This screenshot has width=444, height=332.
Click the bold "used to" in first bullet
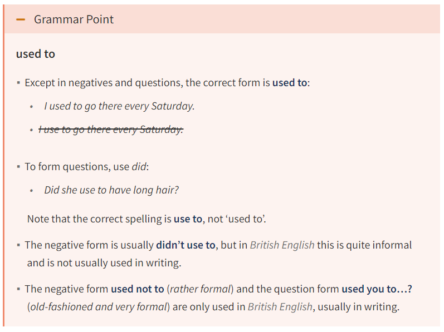289,83
